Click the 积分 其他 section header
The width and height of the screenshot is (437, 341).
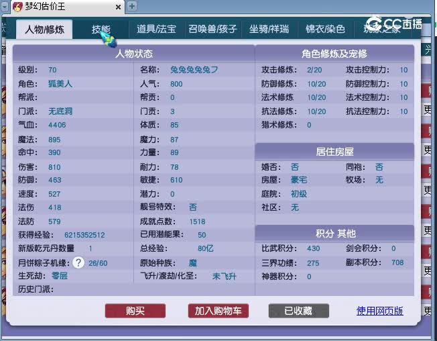click(334, 233)
